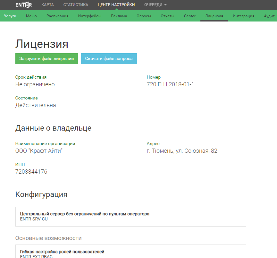
Task: Open the Отчёты tab
Action: pyautogui.click(x=167, y=16)
